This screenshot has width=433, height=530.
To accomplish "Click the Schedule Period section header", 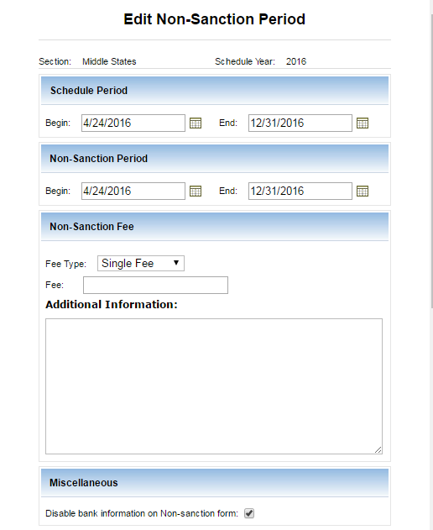I will tap(215, 91).
